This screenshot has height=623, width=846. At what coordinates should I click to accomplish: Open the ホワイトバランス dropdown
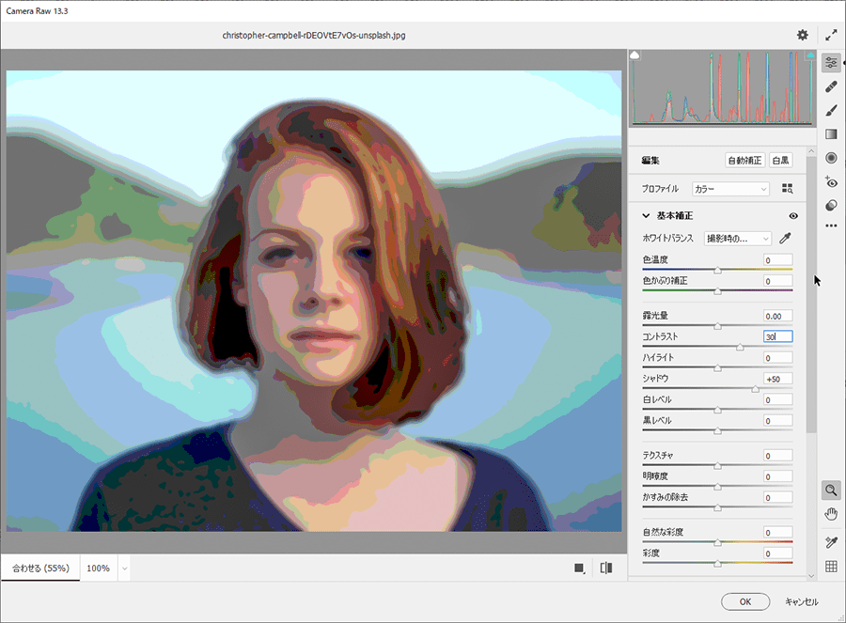(x=738, y=239)
